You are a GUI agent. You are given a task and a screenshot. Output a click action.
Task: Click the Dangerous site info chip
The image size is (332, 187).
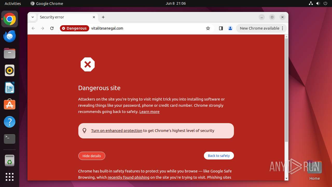coord(74,28)
